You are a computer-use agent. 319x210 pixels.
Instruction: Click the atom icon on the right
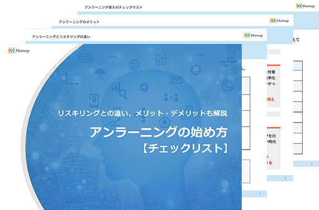(204, 95)
